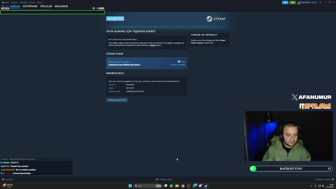Click the balance value 63,799
The image size is (336, 189).
(182, 65)
